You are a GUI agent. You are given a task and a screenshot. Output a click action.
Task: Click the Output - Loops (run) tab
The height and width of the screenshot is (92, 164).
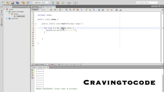click(x=39, y=67)
